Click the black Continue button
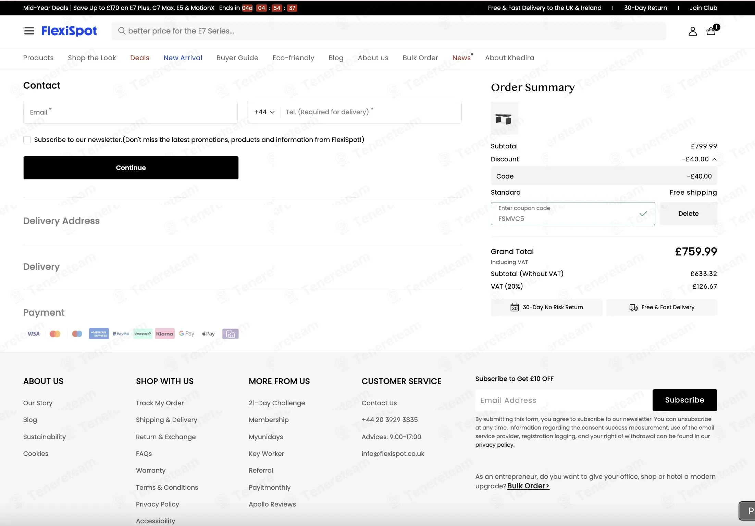 click(131, 168)
